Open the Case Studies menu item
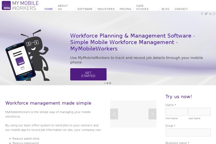216x144 pixels. (143, 7)
